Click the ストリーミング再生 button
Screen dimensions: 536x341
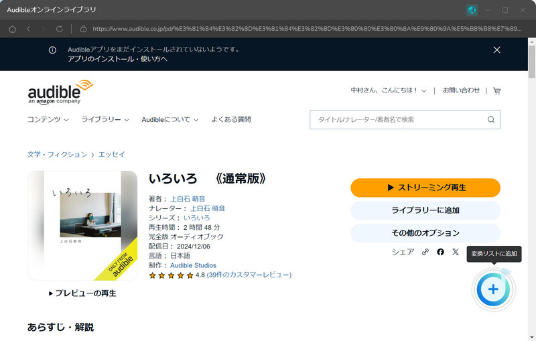tap(425, 188)
